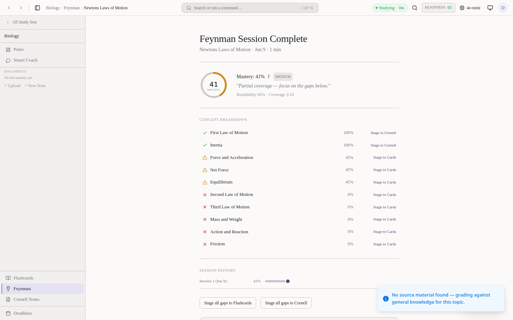The height and width of the screenshot is (320, 513).
Task: Click the red X beside Friction
Action: click(x=205, y=244)
